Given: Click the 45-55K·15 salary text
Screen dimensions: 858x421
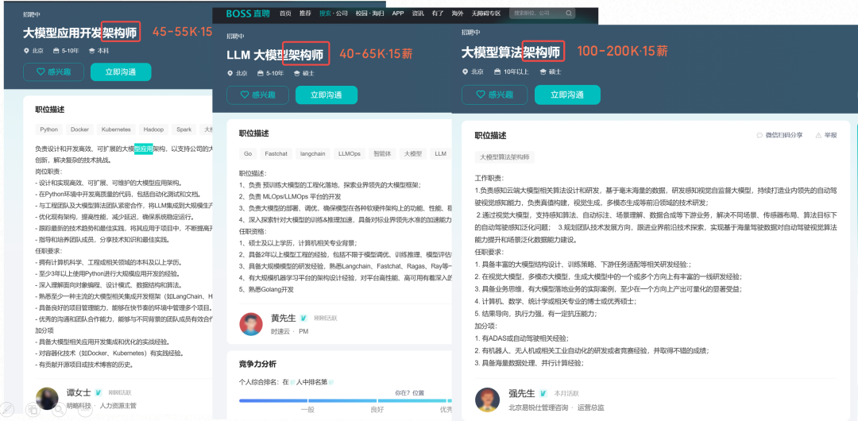Looking at the screenshot, I should pos(182,32).
